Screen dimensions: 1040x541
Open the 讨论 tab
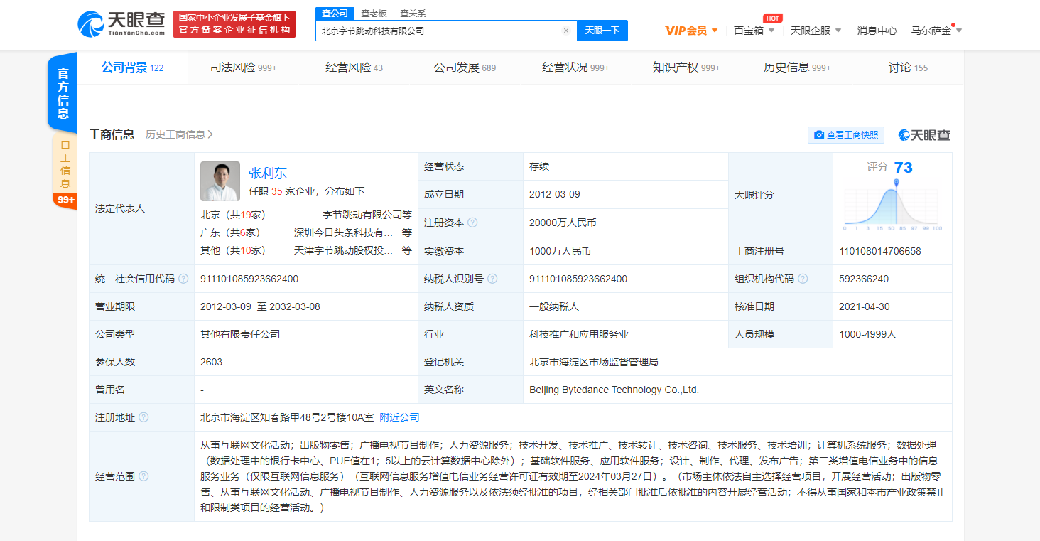coord(908,68)
